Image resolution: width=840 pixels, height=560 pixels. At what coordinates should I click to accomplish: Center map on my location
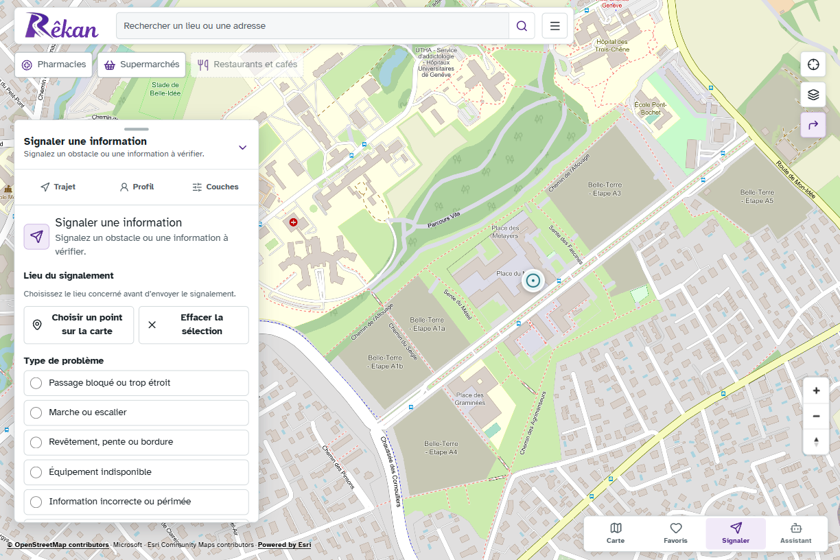[813, 65]
